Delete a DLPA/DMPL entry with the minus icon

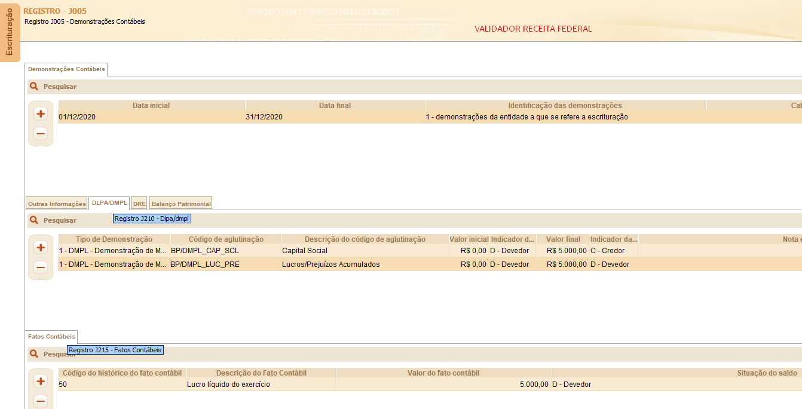[40, 267]
